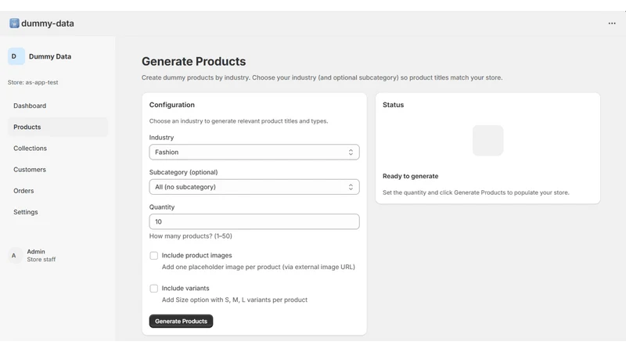The width and height of the screenshot is (626, 352).
Task: Click the Admin 'A' avatar
Action: click(x=14, y=256)
